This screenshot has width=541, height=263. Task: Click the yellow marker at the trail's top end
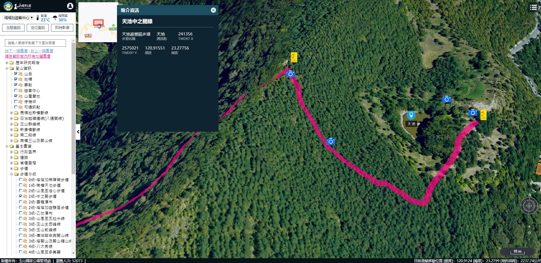tap(294, 57)
